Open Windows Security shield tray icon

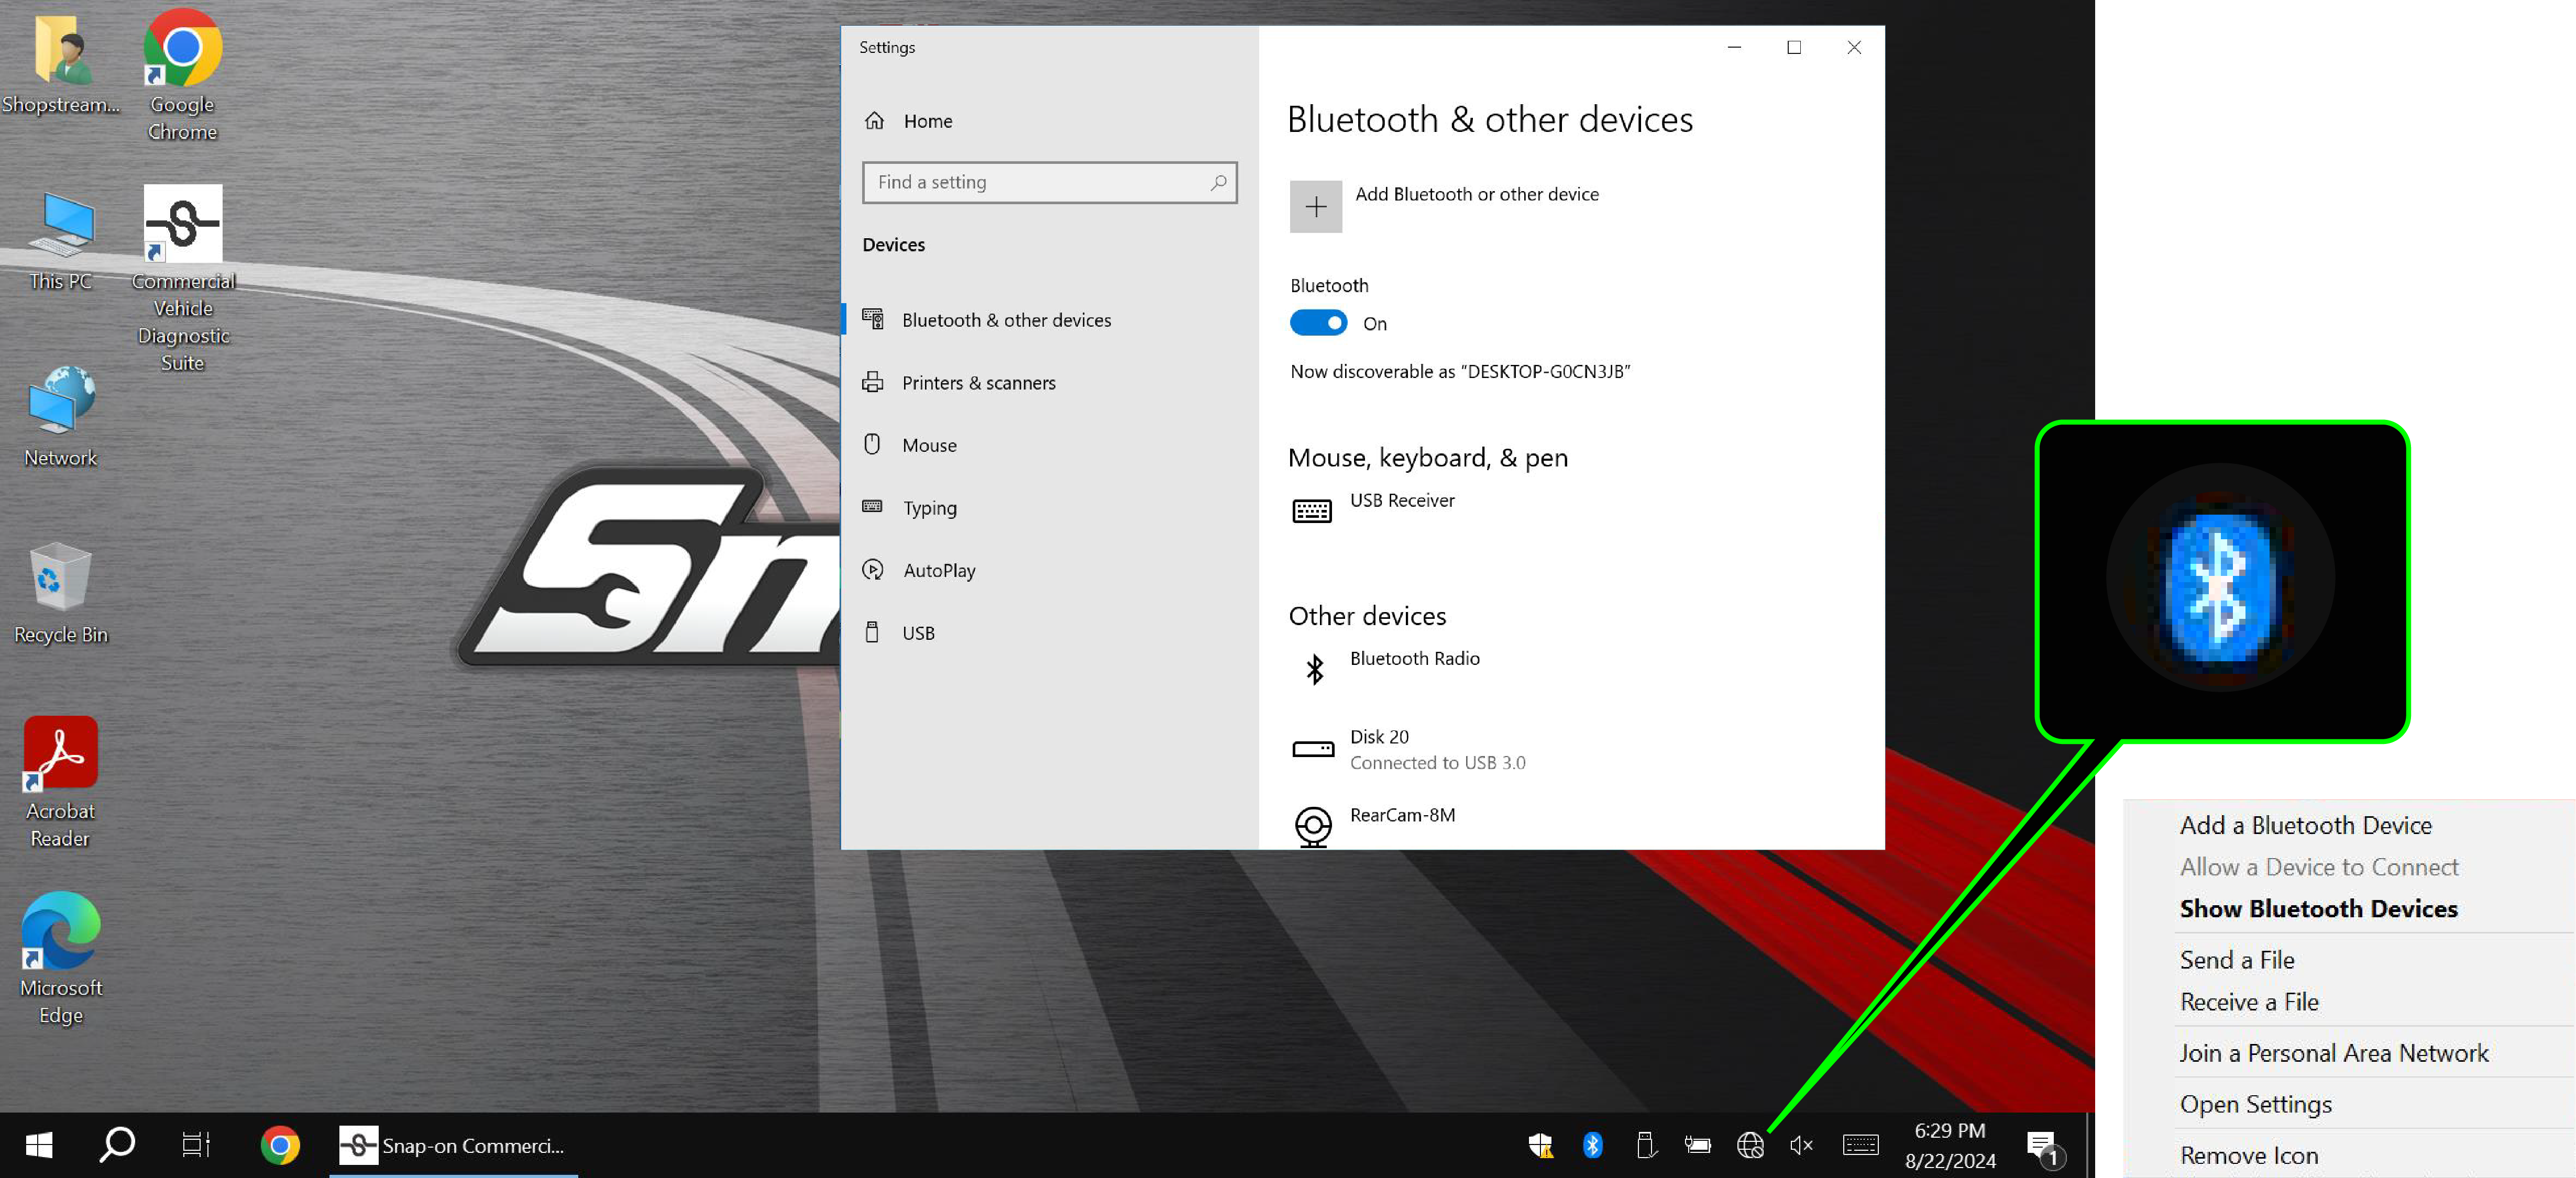tap(1540, 1145)
